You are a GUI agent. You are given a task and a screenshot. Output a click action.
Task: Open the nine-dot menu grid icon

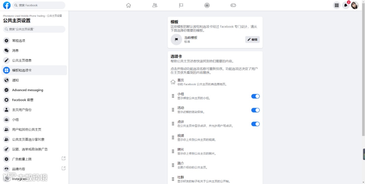coord(336,5)
